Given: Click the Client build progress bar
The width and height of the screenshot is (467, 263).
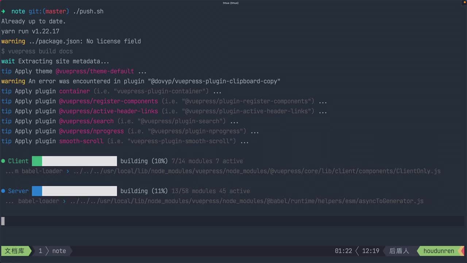Looking at the screenshot, I should 74,161.
